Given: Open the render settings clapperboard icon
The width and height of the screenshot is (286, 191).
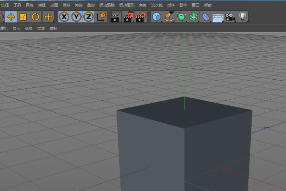Looking at the screenshot, I should [x=141, y=17].
